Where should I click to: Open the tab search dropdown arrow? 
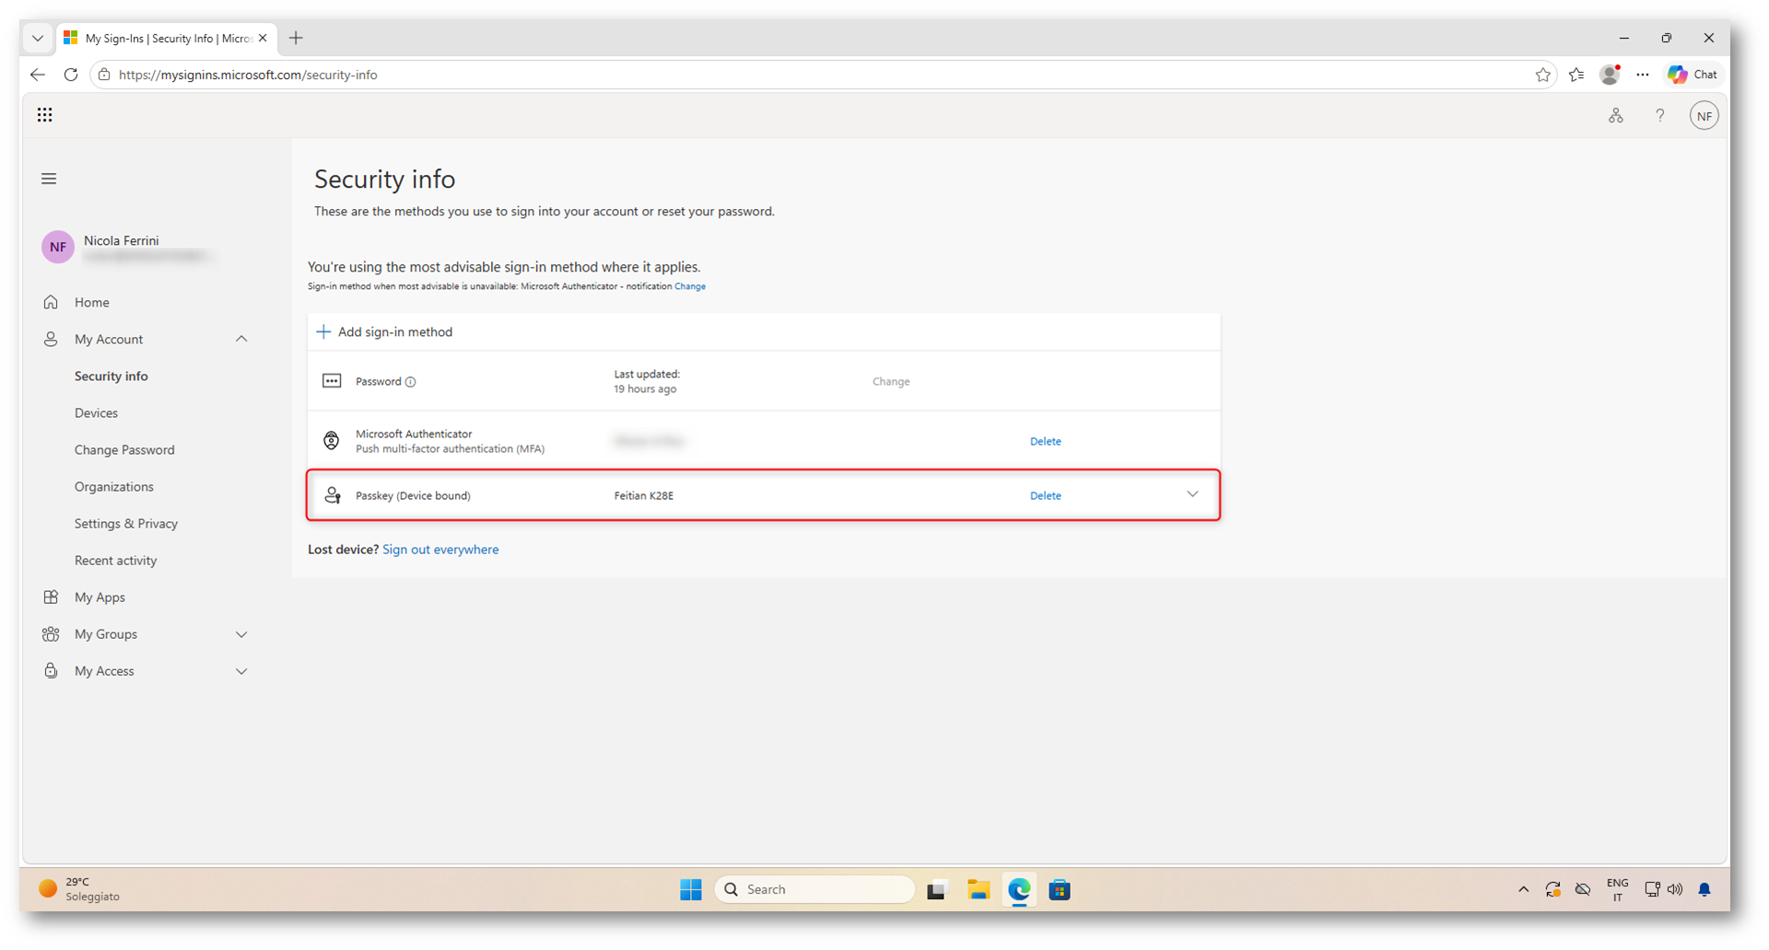(38, 38)
